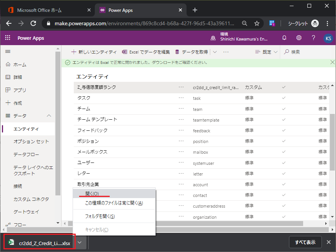336x252 pixels.
Task: Open the browser zoom indicator icon
Action: point(245,23)
